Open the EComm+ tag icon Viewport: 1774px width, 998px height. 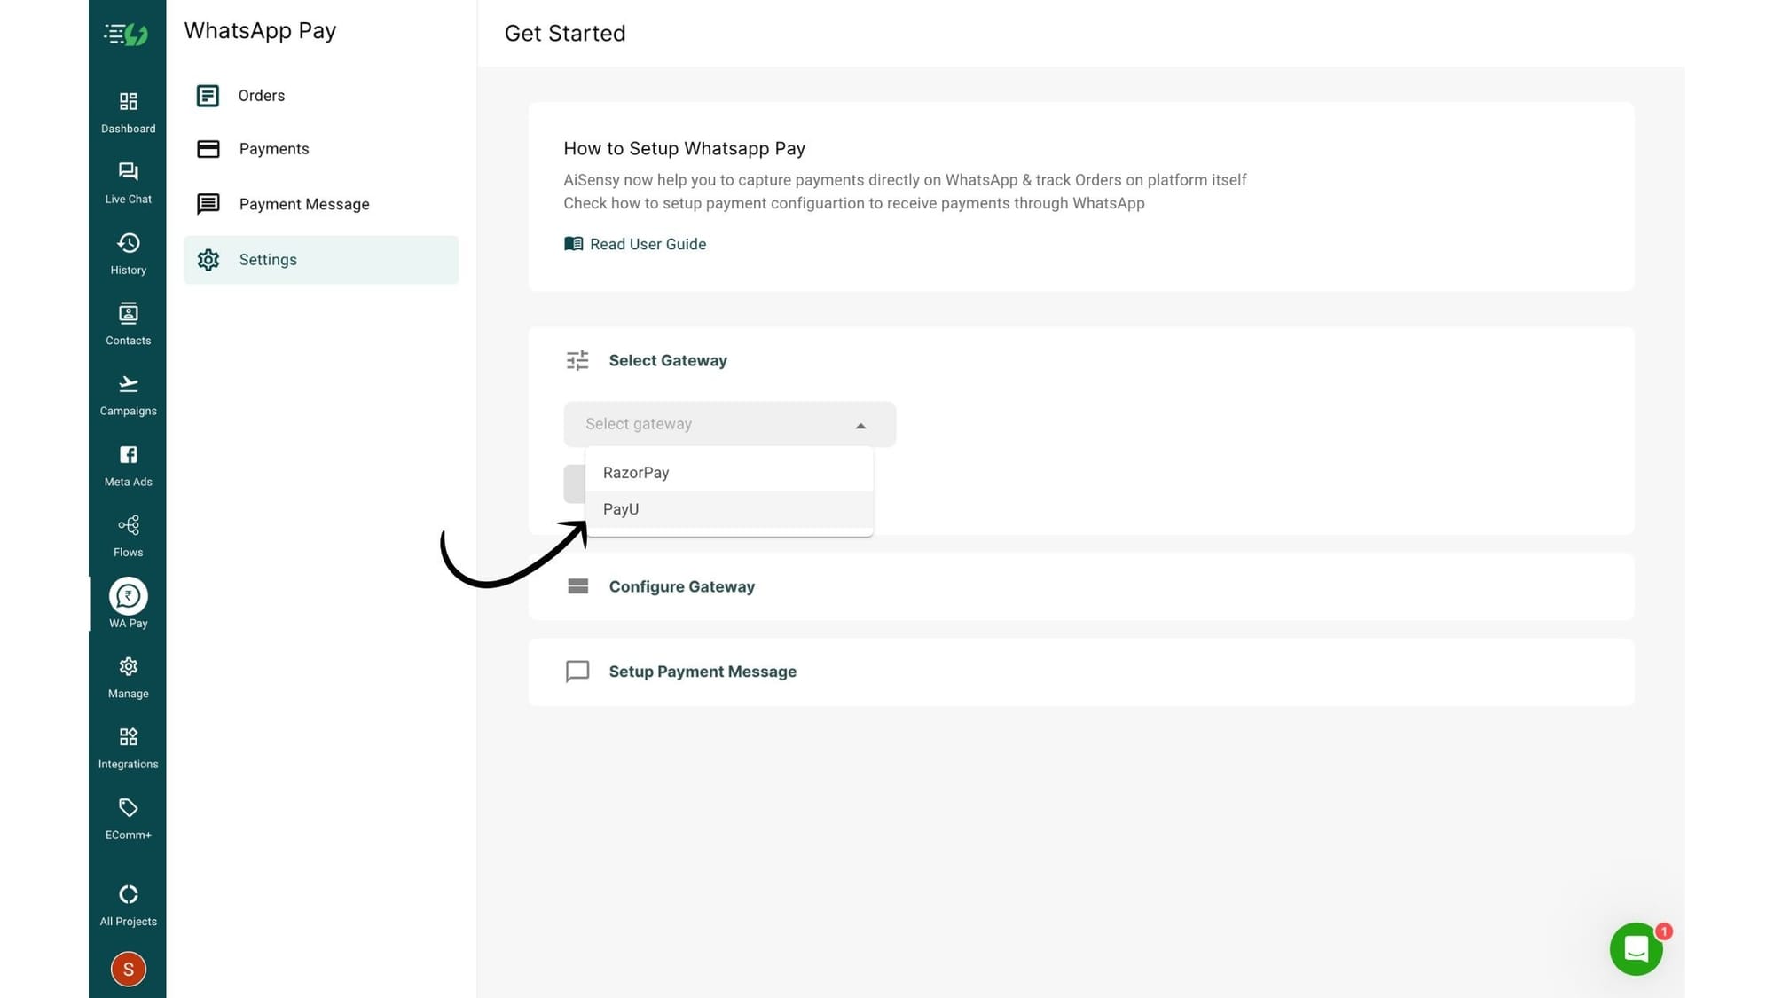point(128,808)
